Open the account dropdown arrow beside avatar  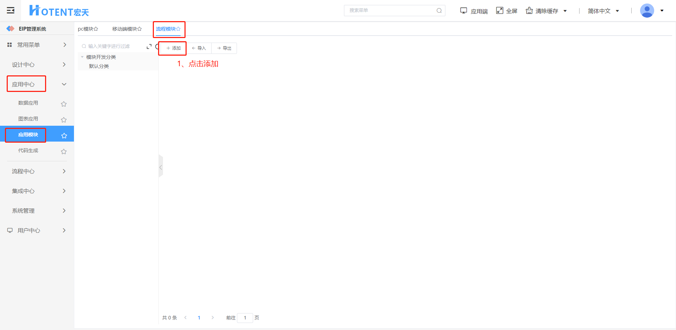point(662,11)
